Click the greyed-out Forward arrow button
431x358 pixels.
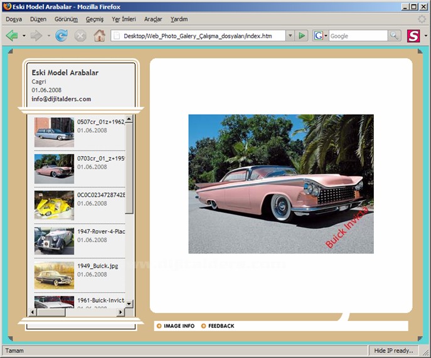point(36,36)
